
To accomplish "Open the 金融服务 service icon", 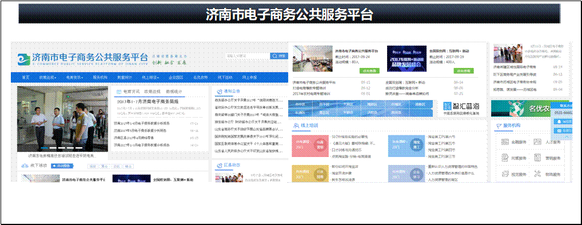I will (x=505, y=142).
